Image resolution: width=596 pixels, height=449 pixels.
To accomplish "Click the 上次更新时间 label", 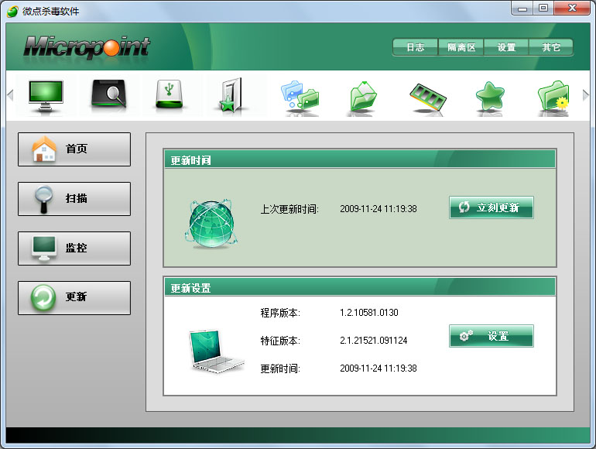I will (289, 210).
